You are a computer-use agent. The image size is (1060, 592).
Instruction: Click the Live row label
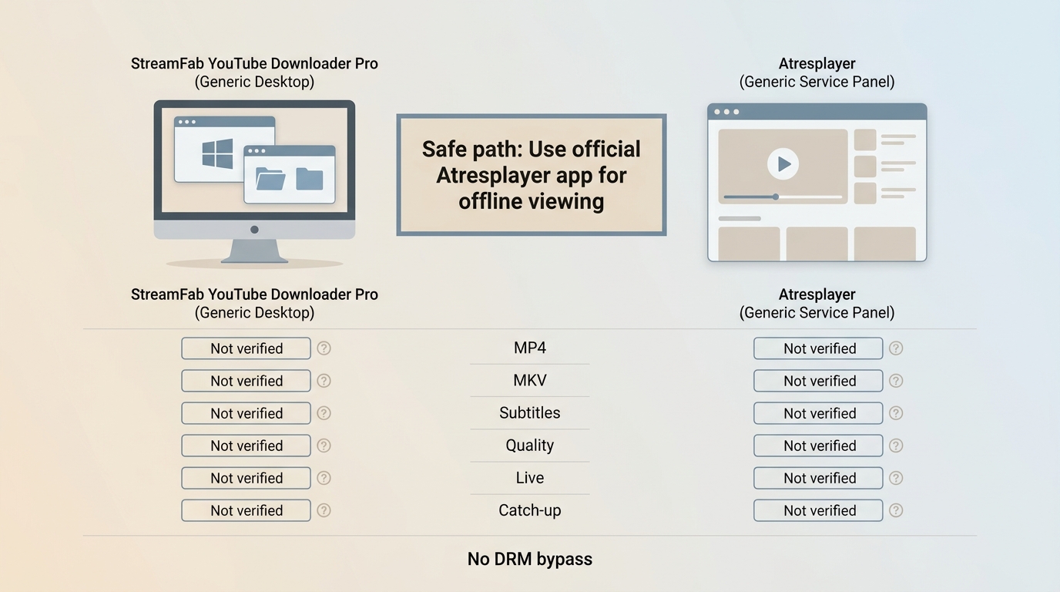click(530, 478)
